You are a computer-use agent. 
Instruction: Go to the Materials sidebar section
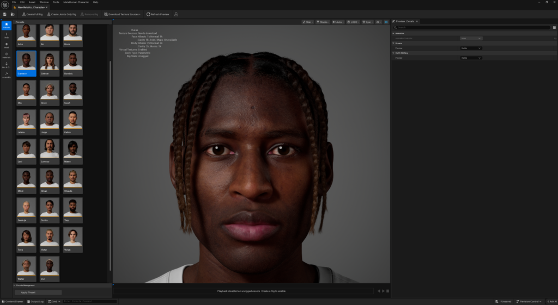click(x=7, y=55)
